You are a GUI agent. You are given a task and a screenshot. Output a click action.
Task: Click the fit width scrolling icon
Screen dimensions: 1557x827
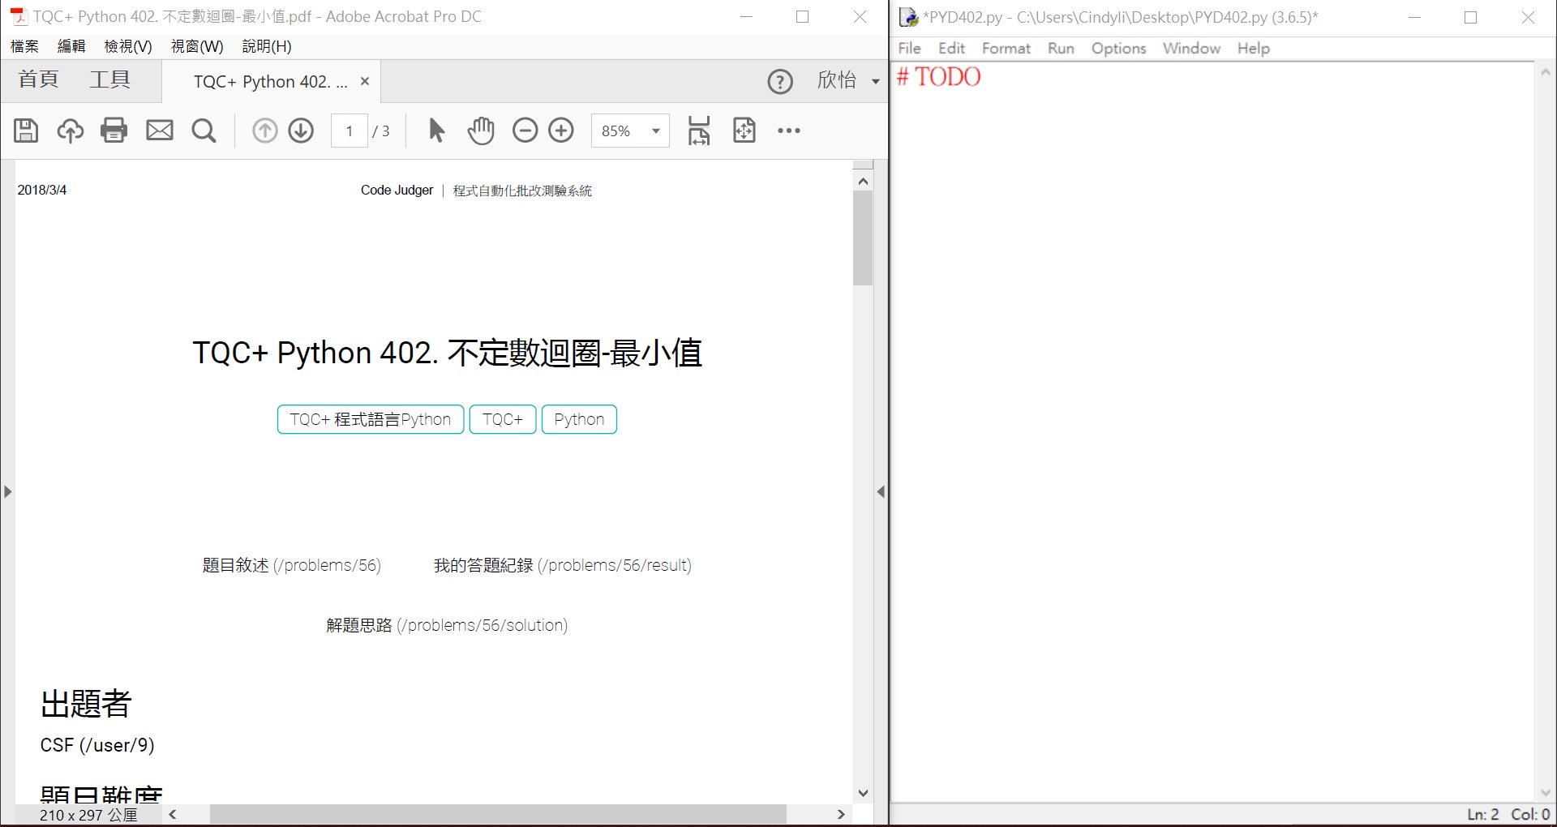698,131
